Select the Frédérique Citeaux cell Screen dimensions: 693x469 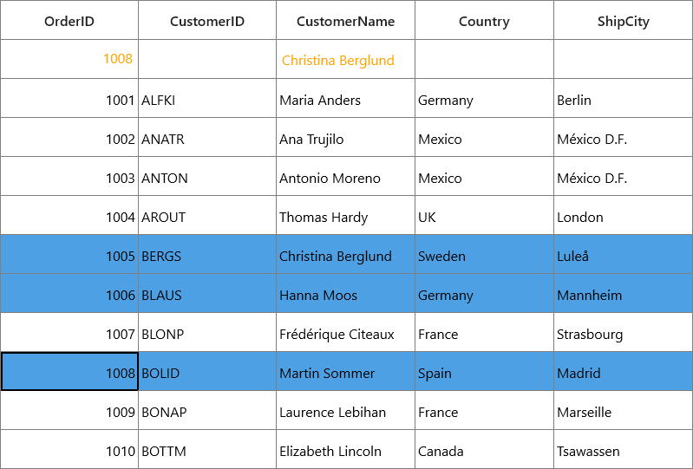(x=345, y=332)
